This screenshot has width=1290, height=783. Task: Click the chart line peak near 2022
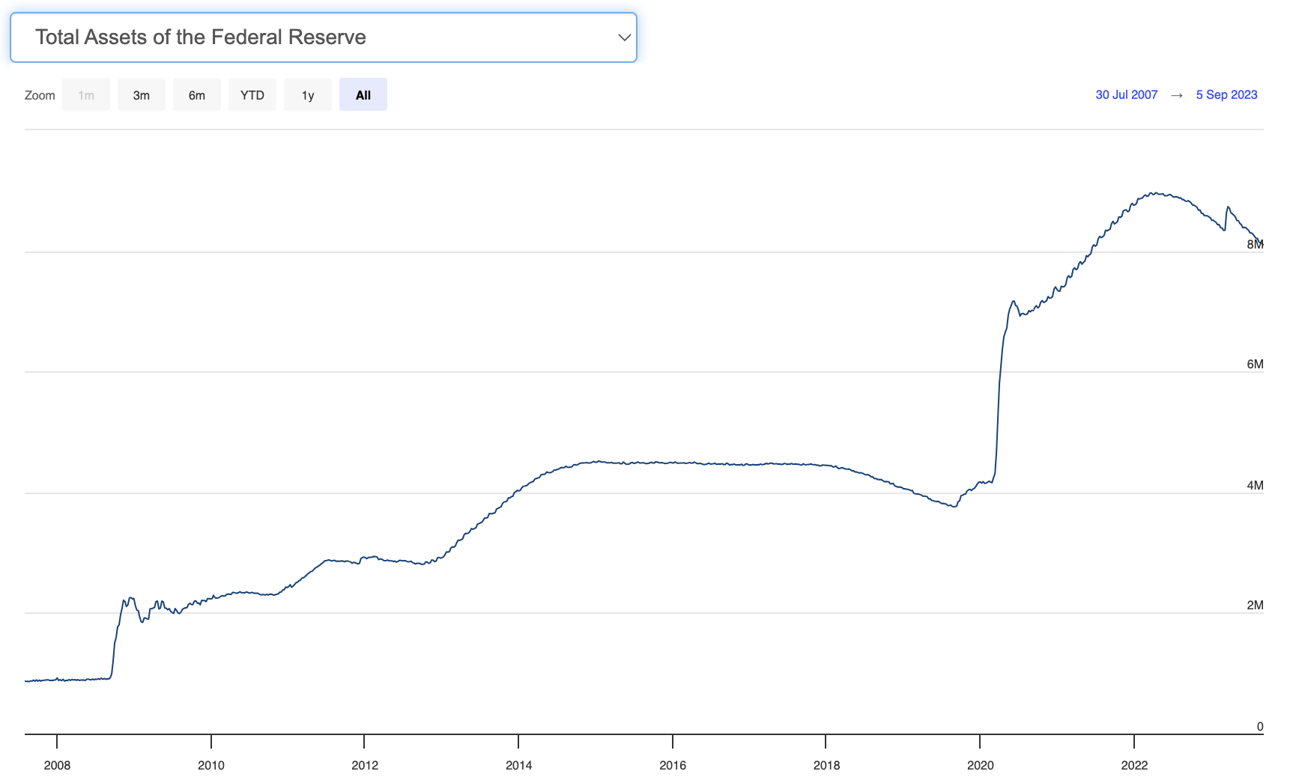tap(1156, 193)
